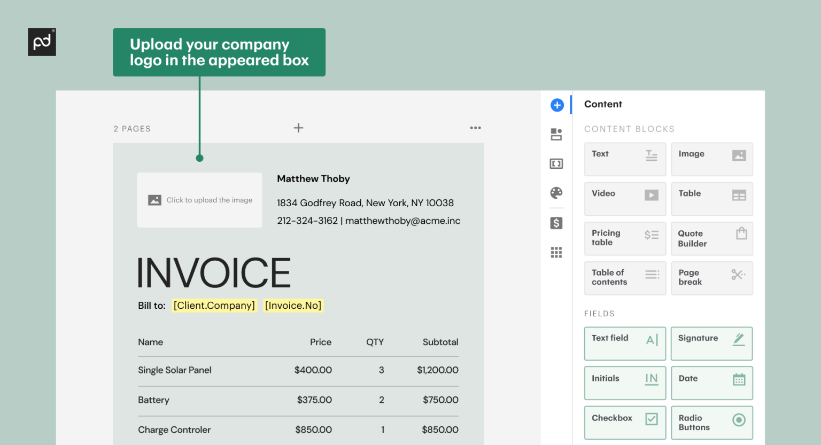Open the page options via the ellipsis menu
821x445 pixels.
475,128
